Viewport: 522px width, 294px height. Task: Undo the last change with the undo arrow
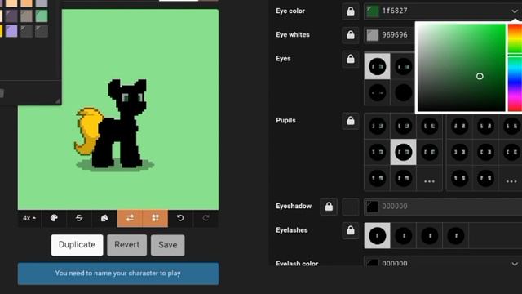click(x=180, y=218)
